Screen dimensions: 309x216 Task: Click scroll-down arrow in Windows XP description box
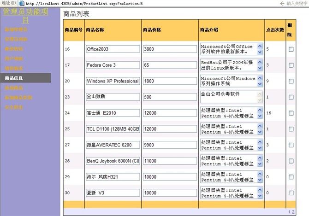(x=260, y=84)
